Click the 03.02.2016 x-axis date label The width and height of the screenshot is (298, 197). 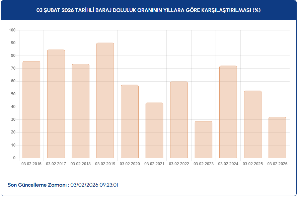click(31, 164)
